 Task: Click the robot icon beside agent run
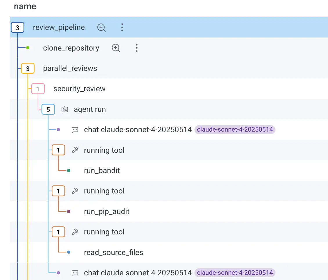[65, 109]
